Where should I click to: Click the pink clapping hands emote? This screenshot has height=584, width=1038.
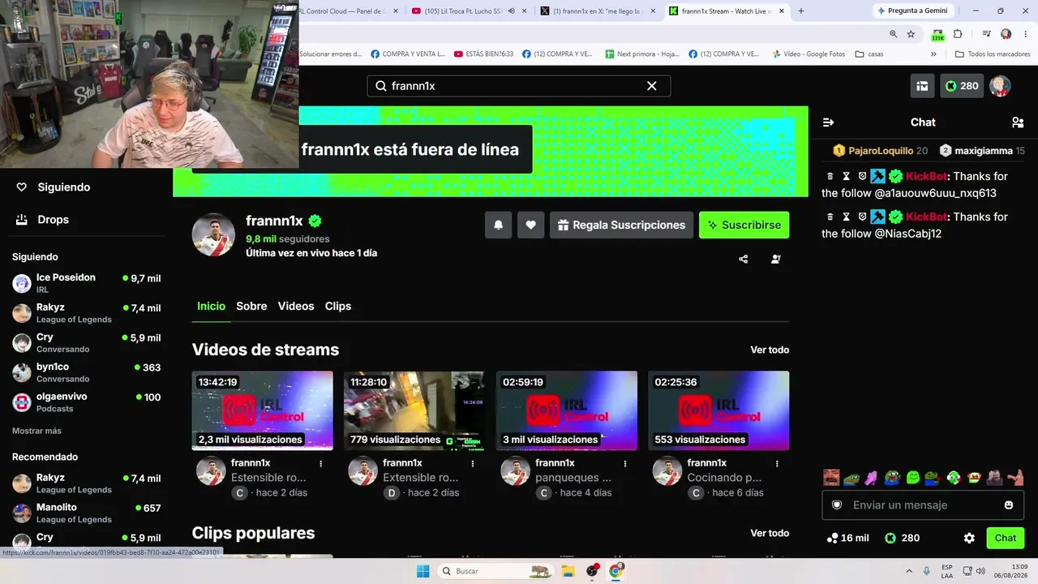(872, 478)
